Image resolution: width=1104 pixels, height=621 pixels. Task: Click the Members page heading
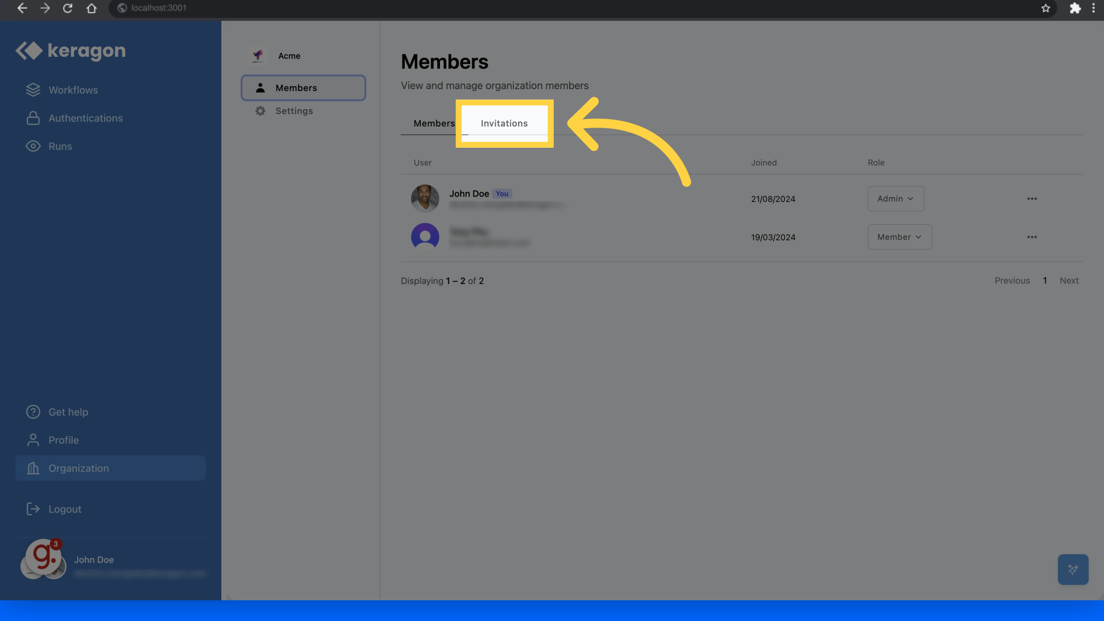pyautogui.click(x=444, y=62)
